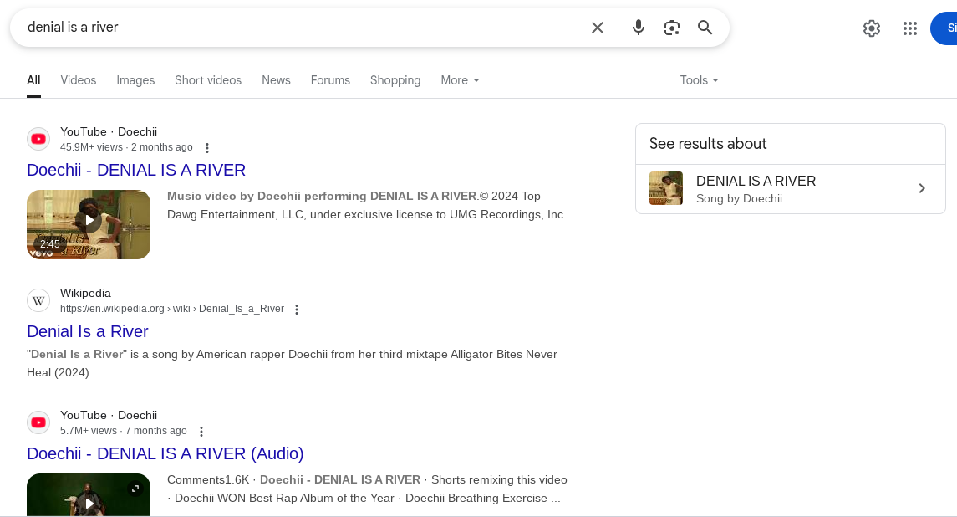This screenshot has height=517, width=957.
Task: Open Google Lens image search
Action: [x=672, y=28]
